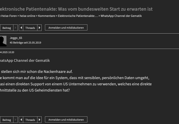Screen dimensions: 179x124
Task: Click the top next-Beitrag arrow
Action: tap(15, 28)
